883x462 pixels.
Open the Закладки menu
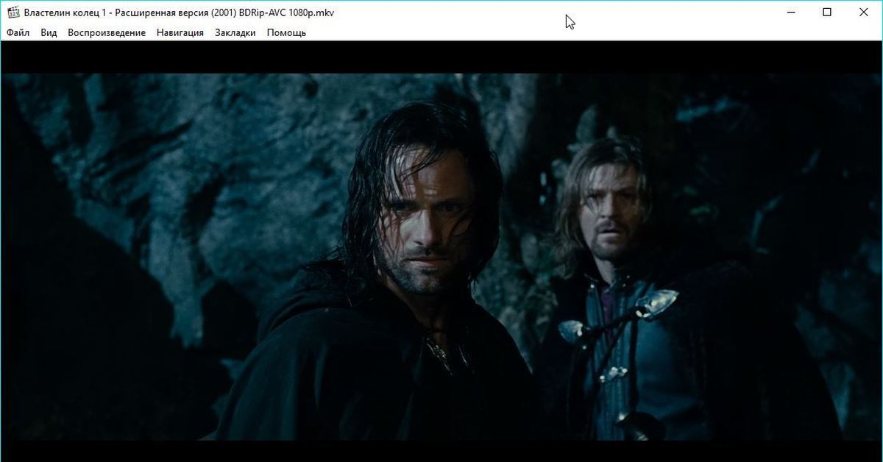235,32
